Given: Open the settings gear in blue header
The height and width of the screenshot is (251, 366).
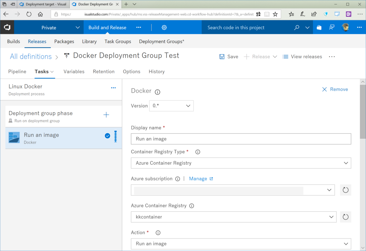Looking at the screenshot, I should coord(164,28).
